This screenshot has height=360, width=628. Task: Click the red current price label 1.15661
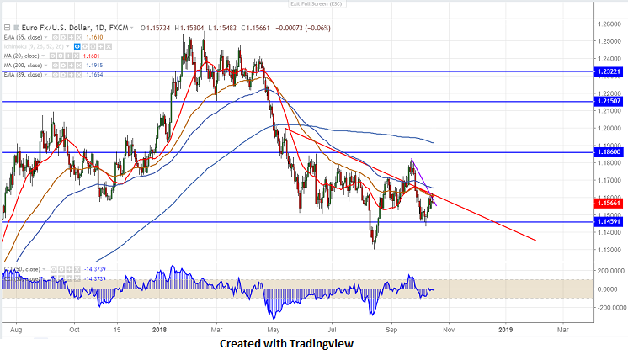click(609, 204)
